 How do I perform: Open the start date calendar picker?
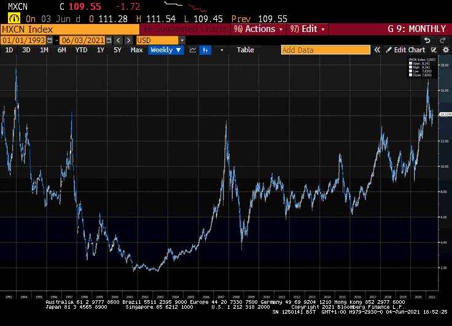click(49, 40)
